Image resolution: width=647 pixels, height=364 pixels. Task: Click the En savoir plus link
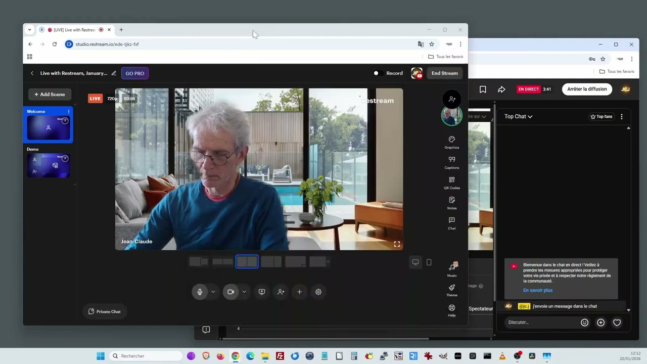[x=538, y=290]
